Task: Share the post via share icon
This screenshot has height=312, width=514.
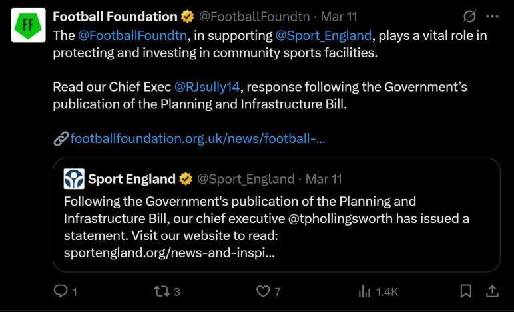Action: [x=492, y=291]
